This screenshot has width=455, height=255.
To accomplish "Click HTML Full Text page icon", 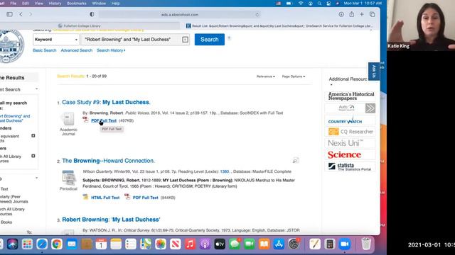I will [85, 197].
